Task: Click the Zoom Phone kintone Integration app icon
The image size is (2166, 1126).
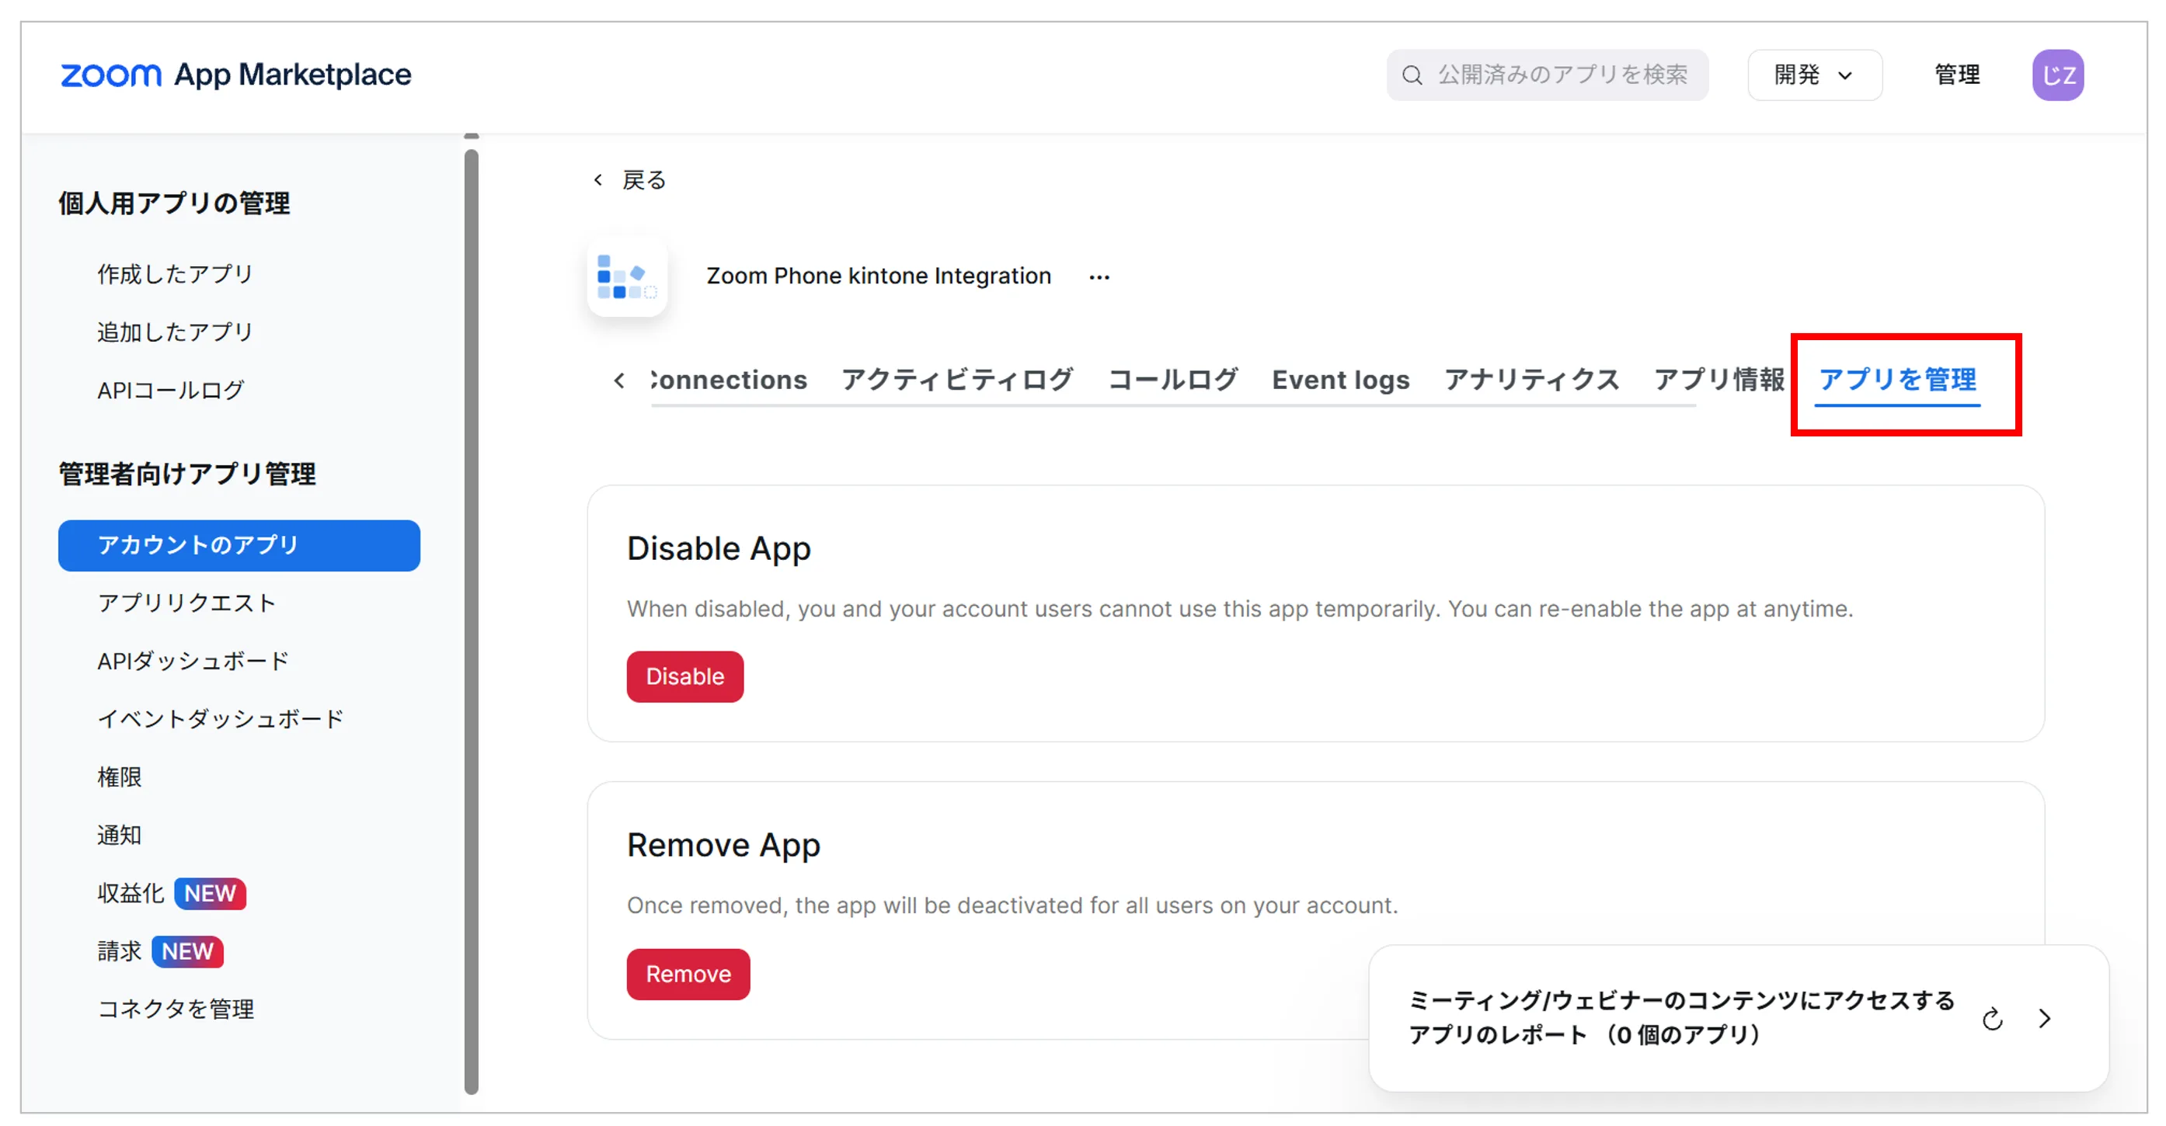Action: (x=627, y=276)
